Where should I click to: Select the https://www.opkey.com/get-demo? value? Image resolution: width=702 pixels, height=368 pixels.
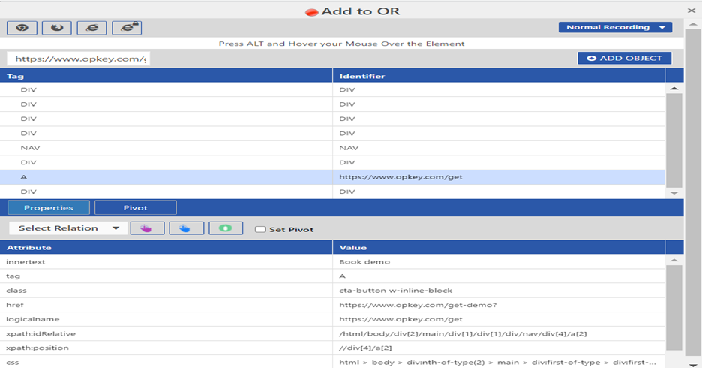[x=499, y=305]
